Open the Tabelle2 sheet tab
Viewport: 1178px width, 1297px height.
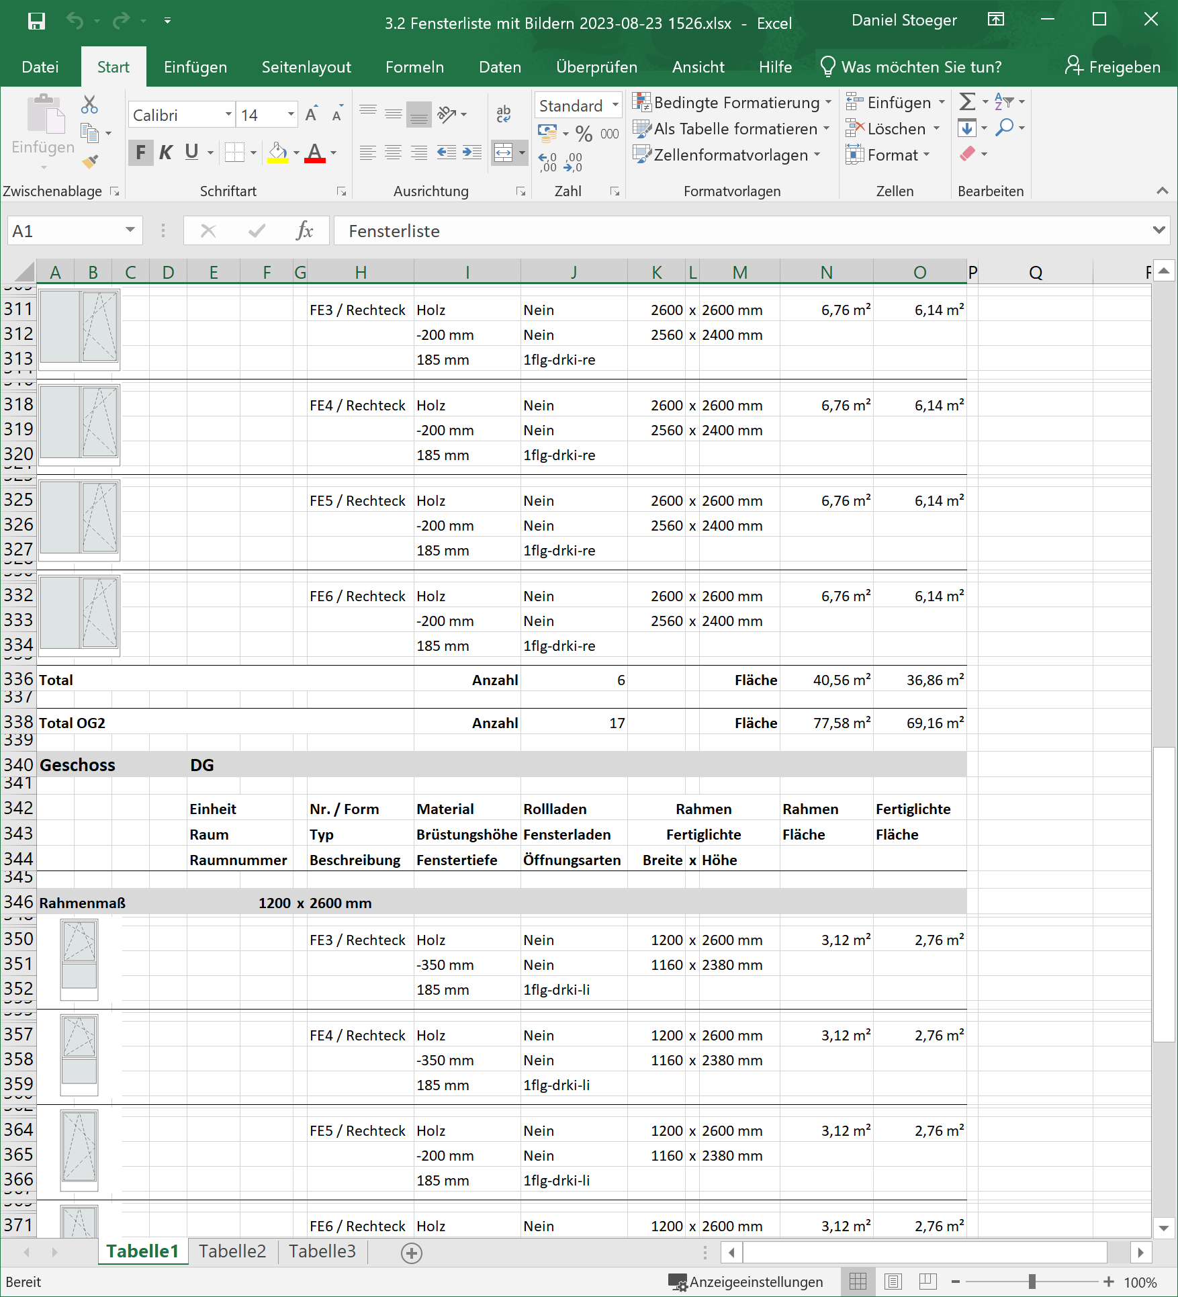tap(232, 1251)
